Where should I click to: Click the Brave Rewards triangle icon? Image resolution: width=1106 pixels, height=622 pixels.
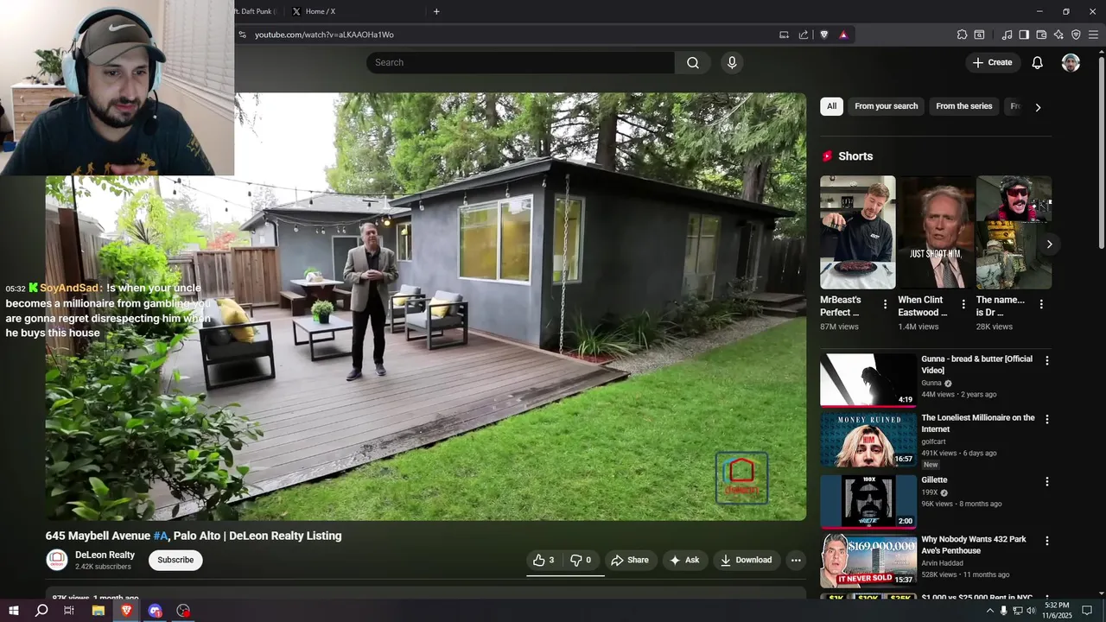(x=843, y=35)
